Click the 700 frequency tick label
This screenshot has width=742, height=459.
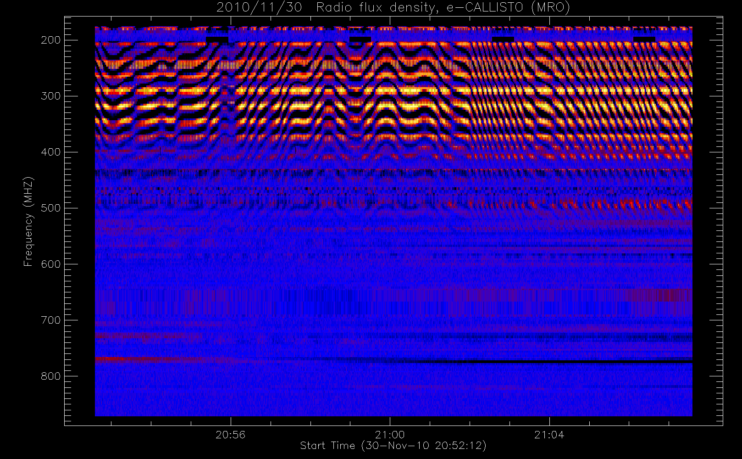point(51,320)
